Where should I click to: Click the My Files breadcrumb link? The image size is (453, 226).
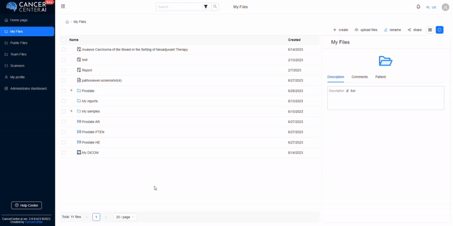tap(80, 21)
